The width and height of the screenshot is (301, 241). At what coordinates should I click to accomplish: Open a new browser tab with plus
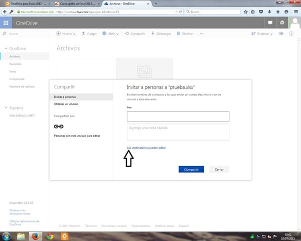click(x=156, y=4)
